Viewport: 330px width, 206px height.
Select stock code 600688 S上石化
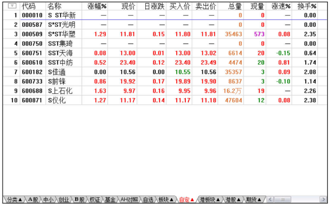pos(165,91)
